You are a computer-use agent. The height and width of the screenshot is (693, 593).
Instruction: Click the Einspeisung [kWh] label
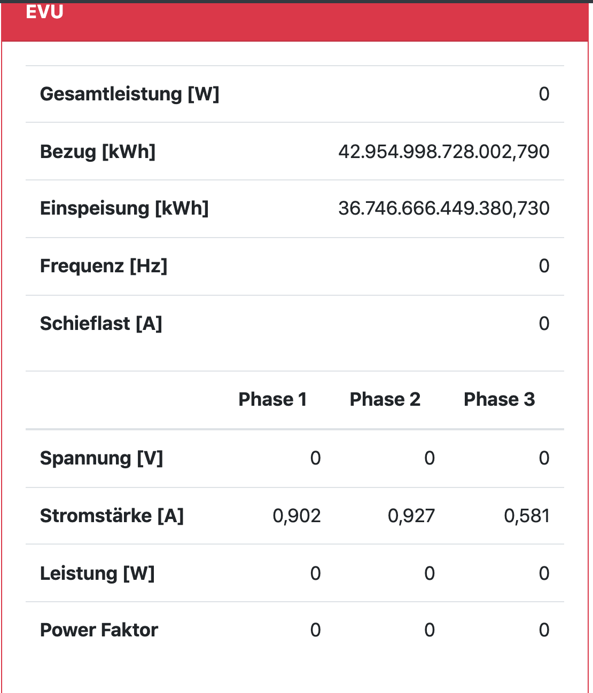coord(124,208)
